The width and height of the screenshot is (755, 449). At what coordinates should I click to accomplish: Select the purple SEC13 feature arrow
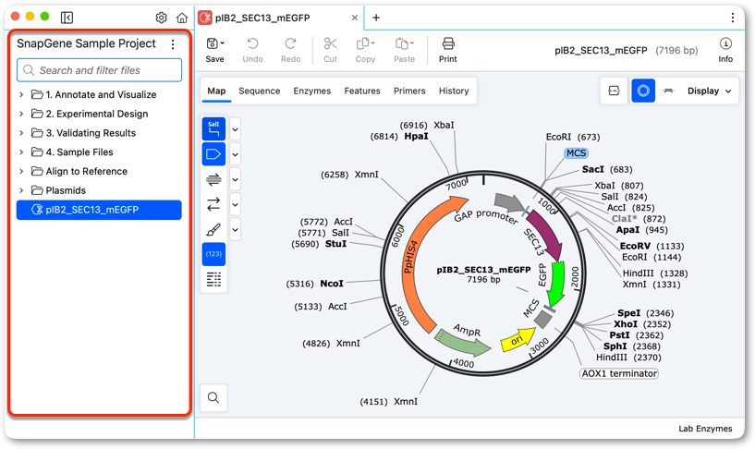[x=547, y=235]
